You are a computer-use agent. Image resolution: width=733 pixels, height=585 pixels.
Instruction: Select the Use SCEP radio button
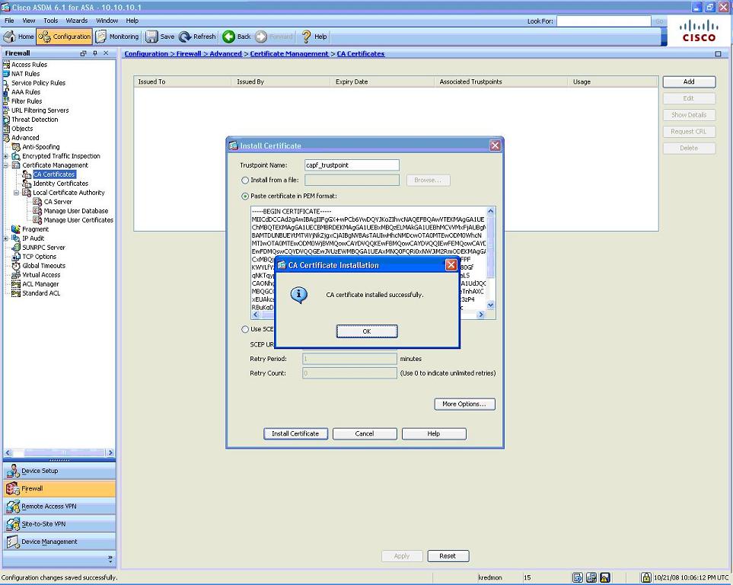tap(245, 330)
